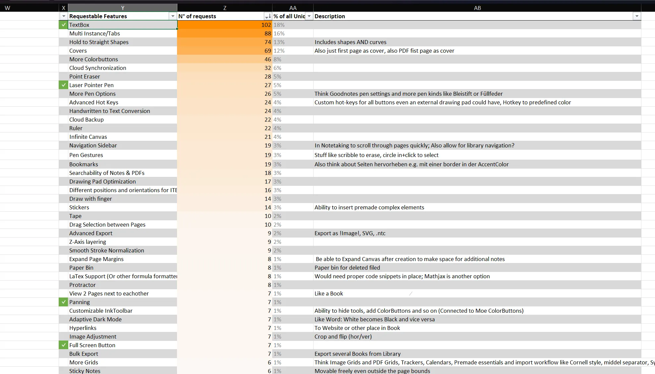Select the Hyperlinks cell
This screenshot has width=655, height=374.
click(123, 328)
